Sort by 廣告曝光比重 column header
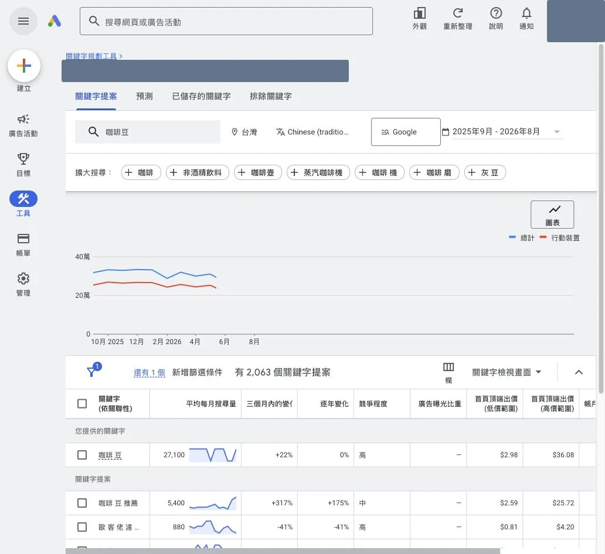Screen dimensions: 605x554 tap(440, 403)
